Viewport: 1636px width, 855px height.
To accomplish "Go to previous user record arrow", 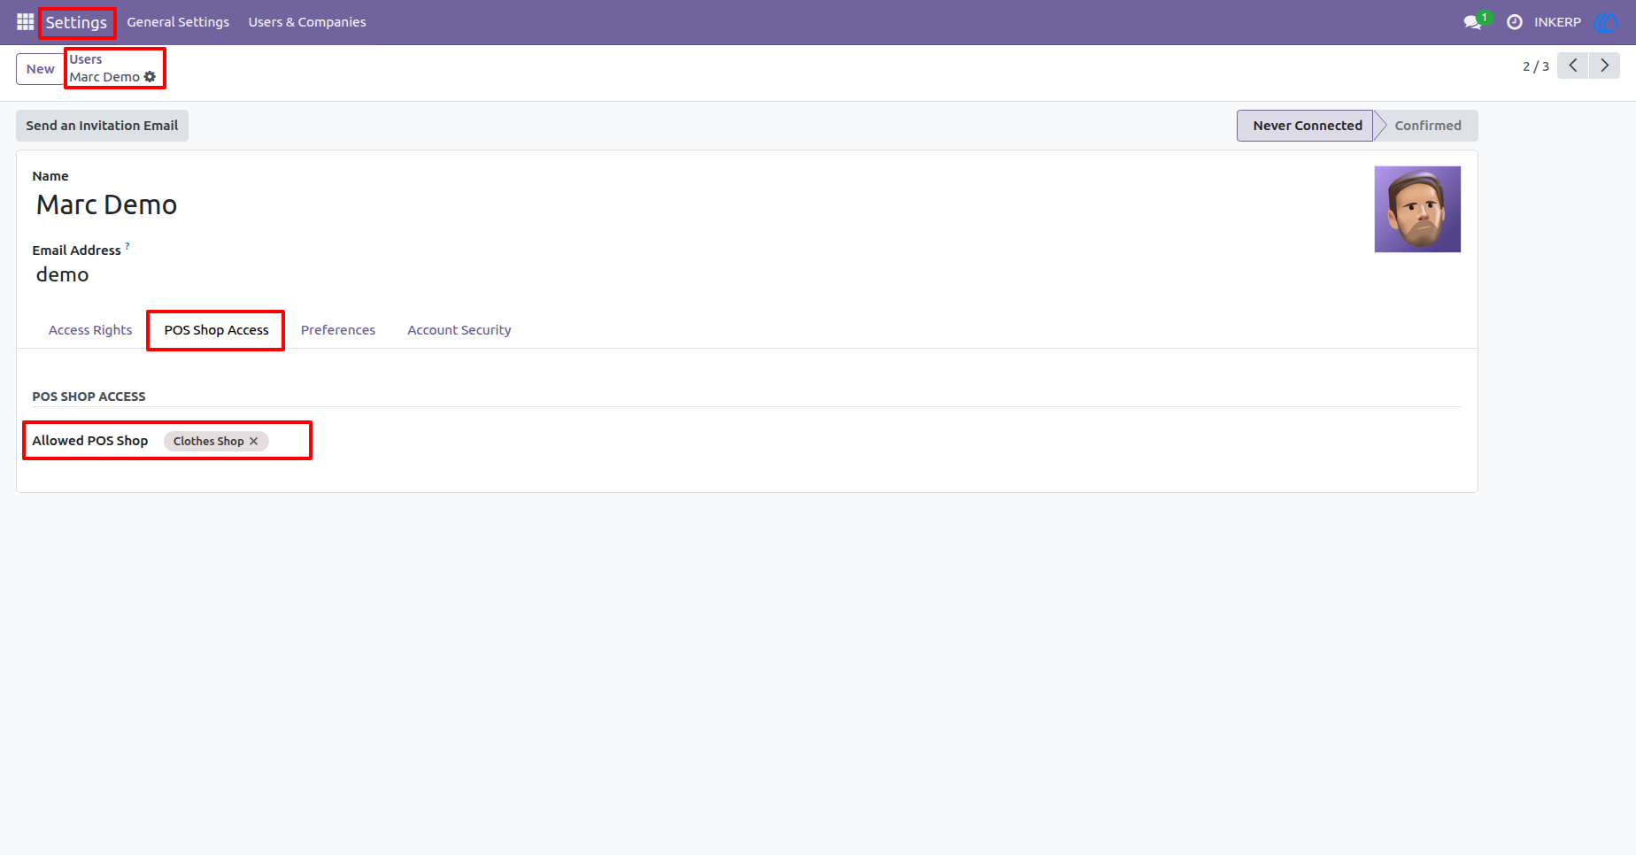I will pos(1572,65).
